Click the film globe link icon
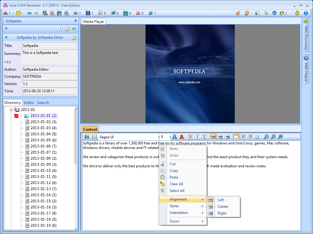Image resolution: width=313 pixels, height=234 pixels. 59,13
